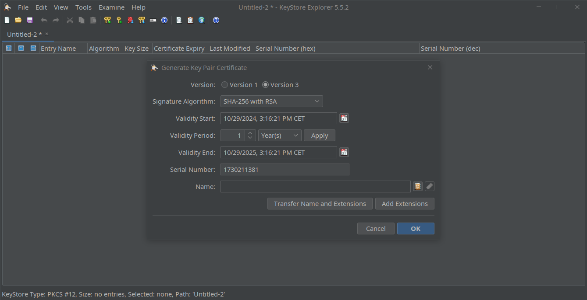Click the KeyStore Properties info icon
This screenshot has width=587, height=300.
pos(164,20)
